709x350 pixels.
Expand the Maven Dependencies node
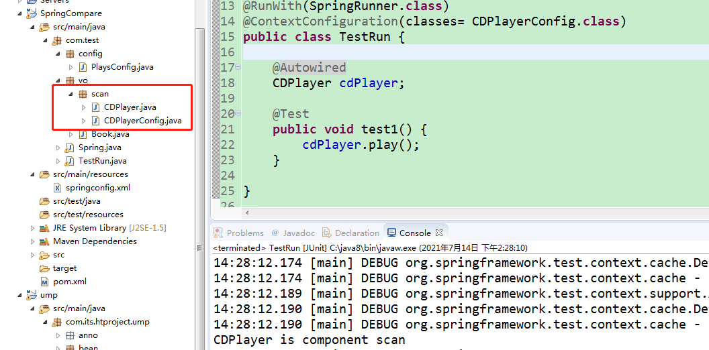(x=33, y=241)
